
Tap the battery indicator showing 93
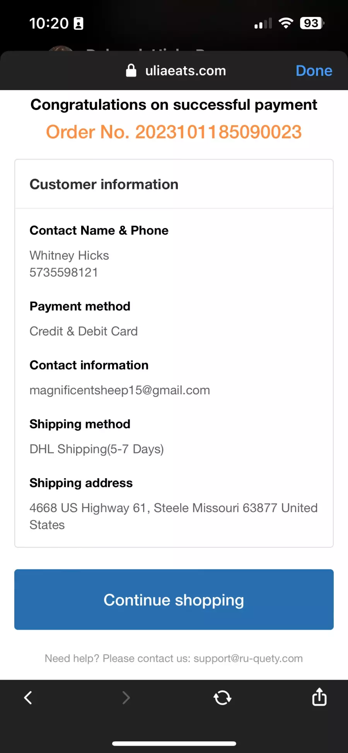(x=312, y=23)
